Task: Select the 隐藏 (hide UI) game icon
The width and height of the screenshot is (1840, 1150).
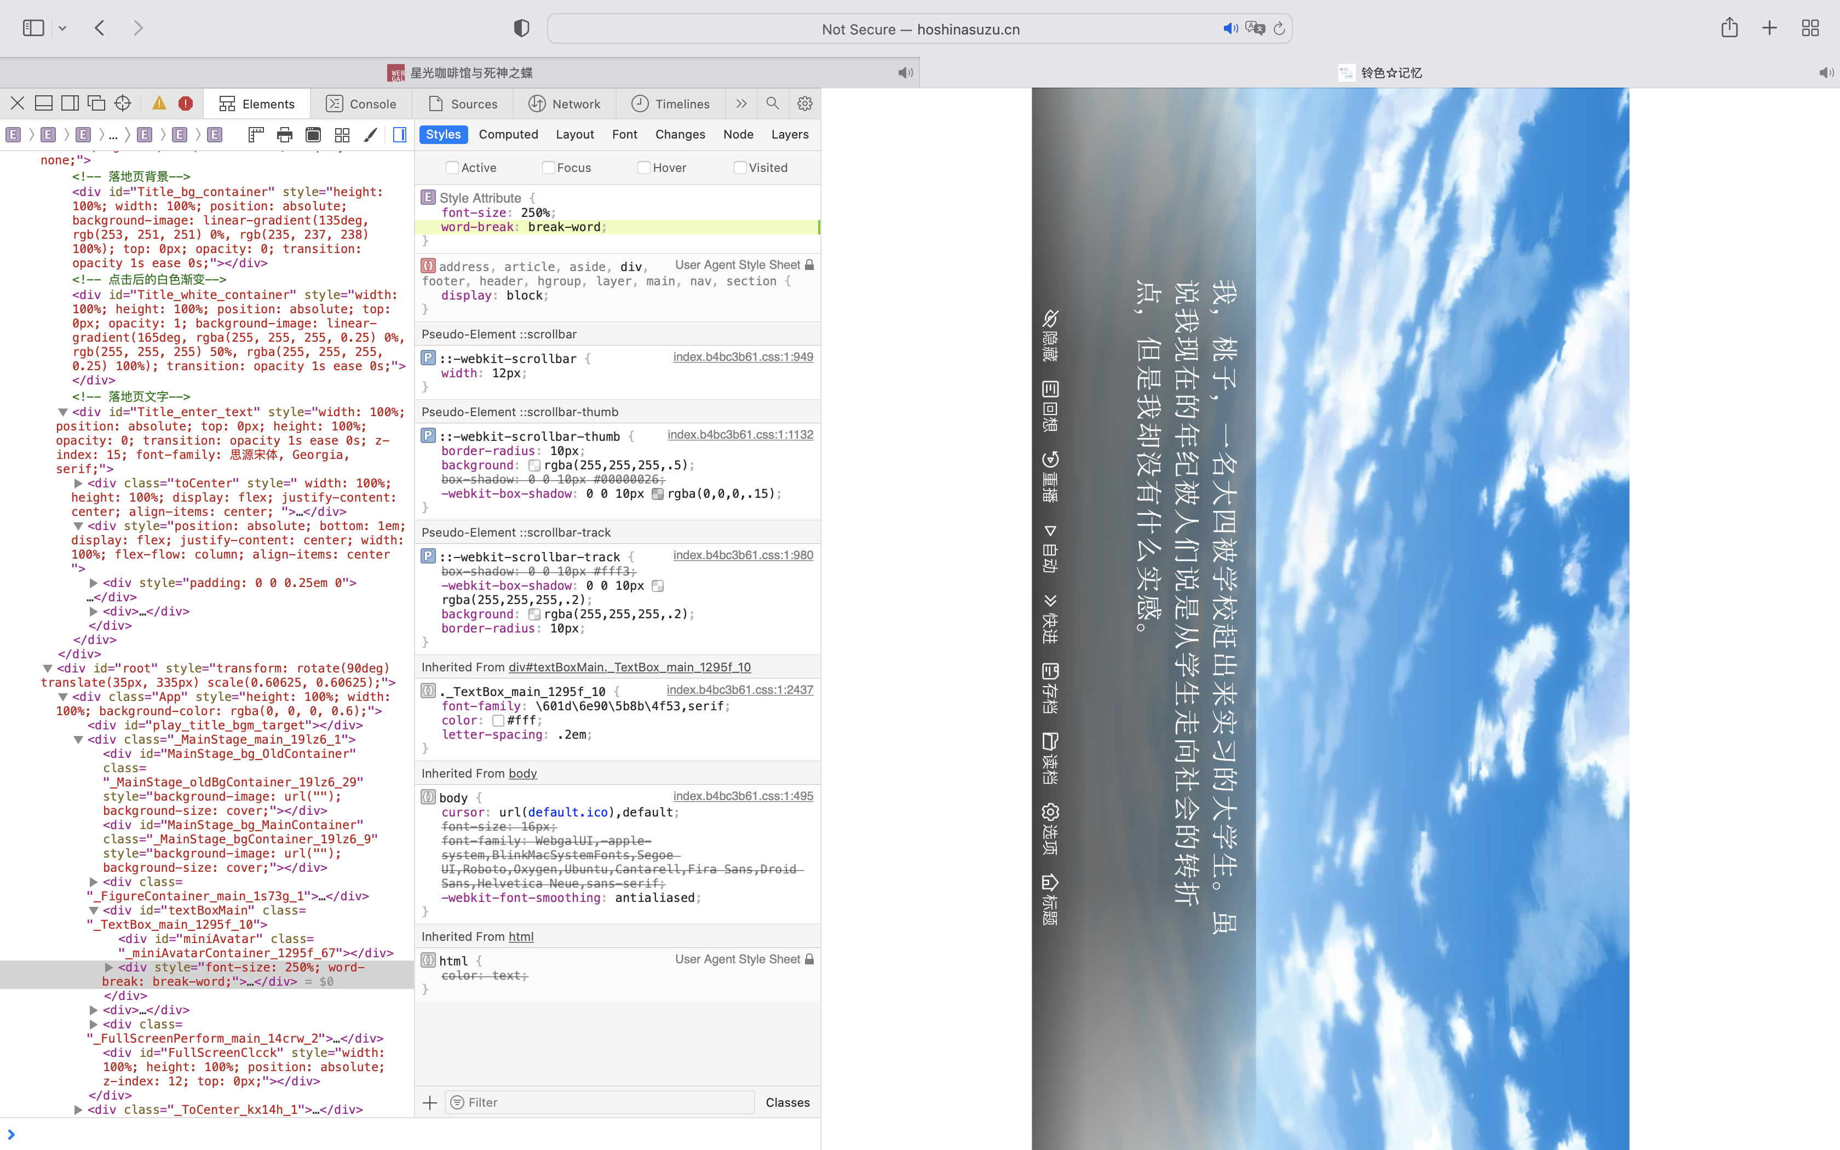Action: tap(1051, 335)
